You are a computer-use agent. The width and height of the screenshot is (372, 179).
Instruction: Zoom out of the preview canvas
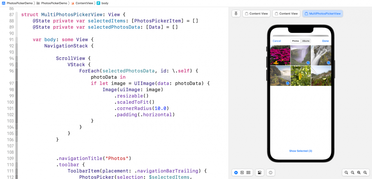[346, 172]
